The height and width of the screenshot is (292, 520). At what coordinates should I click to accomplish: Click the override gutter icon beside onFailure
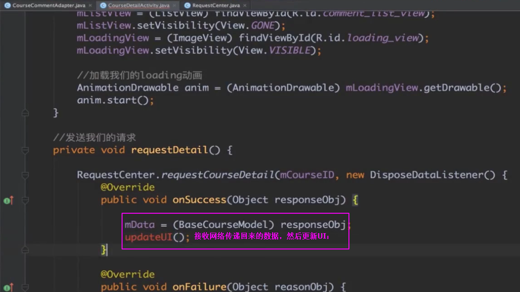[8, 287]
